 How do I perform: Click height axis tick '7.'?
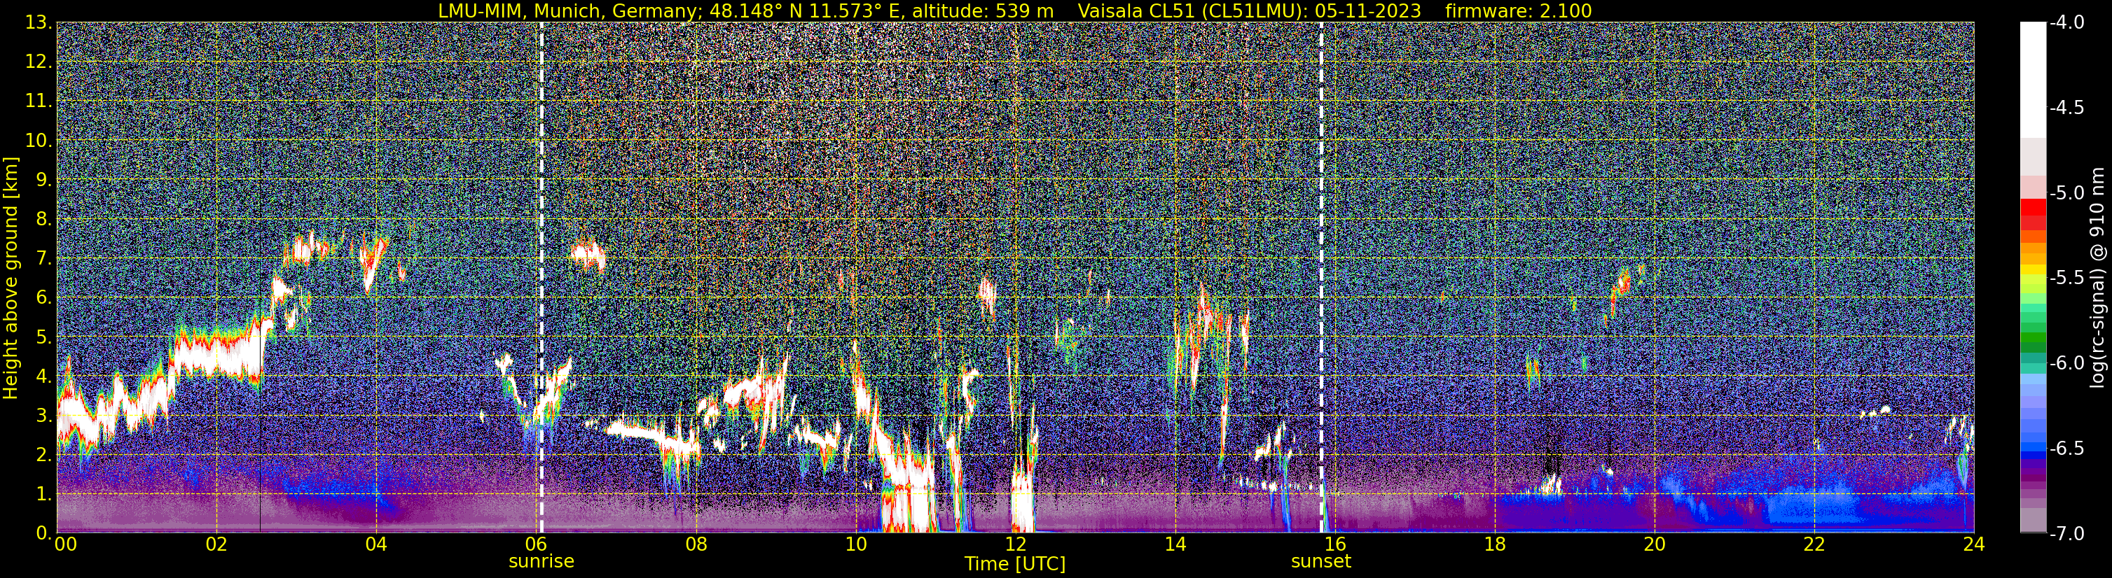pos(44,258)
